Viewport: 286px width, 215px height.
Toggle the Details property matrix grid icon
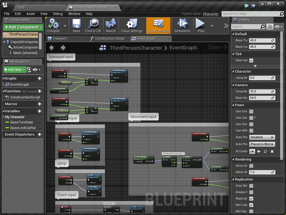tap(270, 27)
